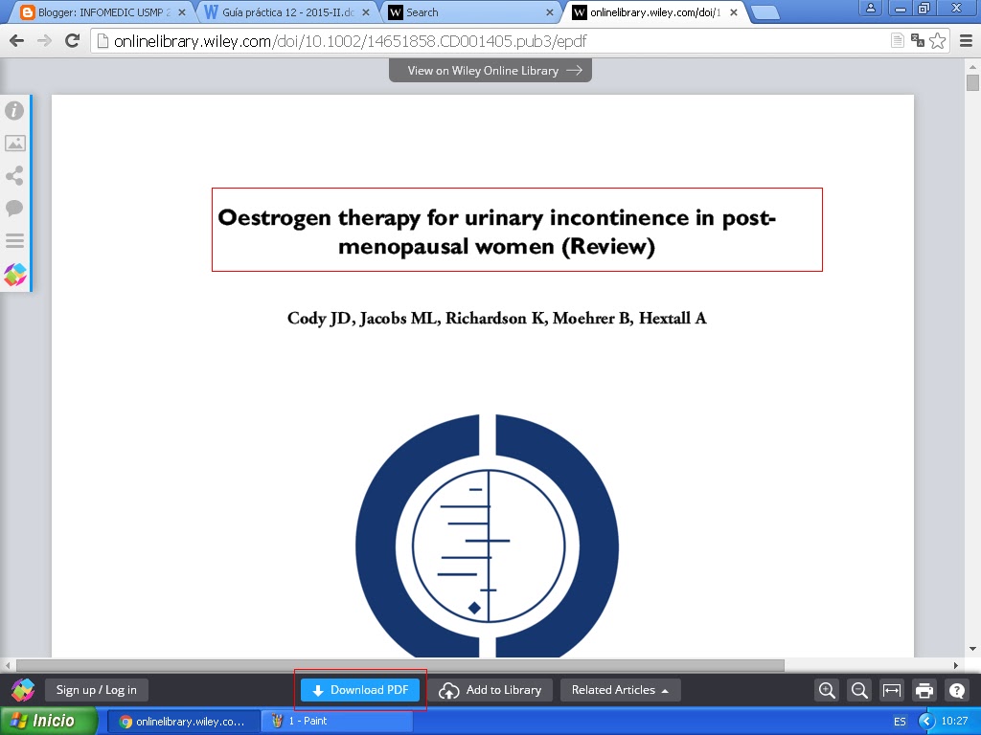The width and height of the screenshot is (981, 735).
Task: Click the scroll down arrow
Action: coord(972,650)
